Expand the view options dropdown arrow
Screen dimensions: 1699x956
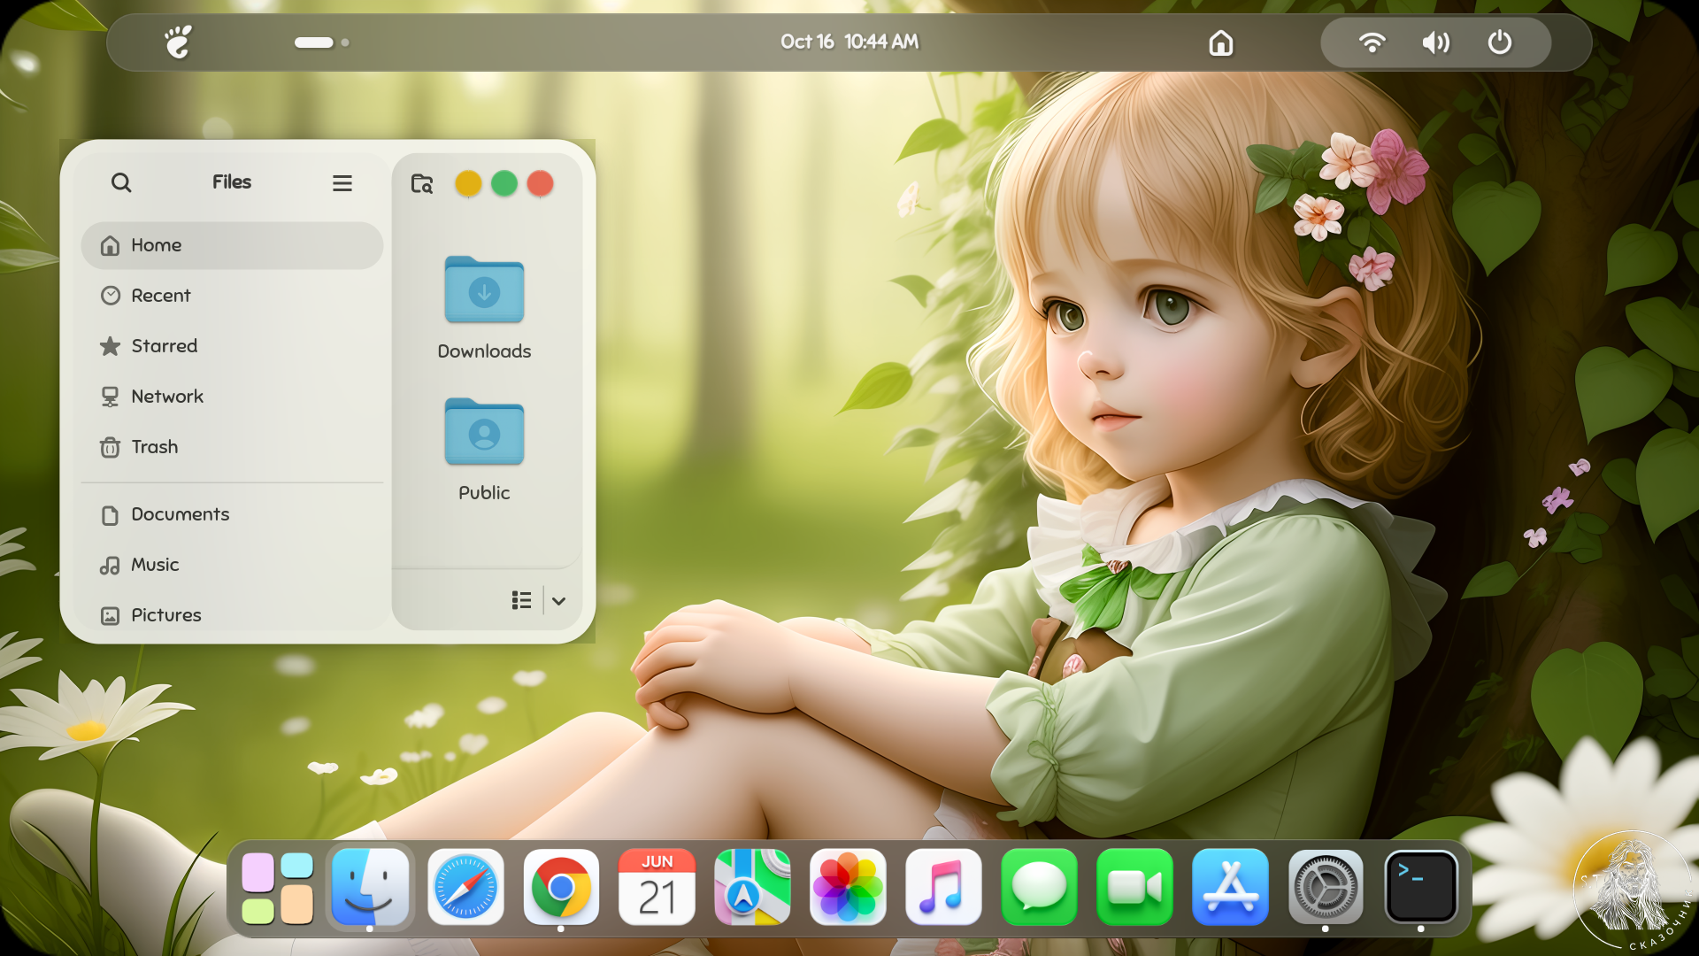click(x=559, y=601)
